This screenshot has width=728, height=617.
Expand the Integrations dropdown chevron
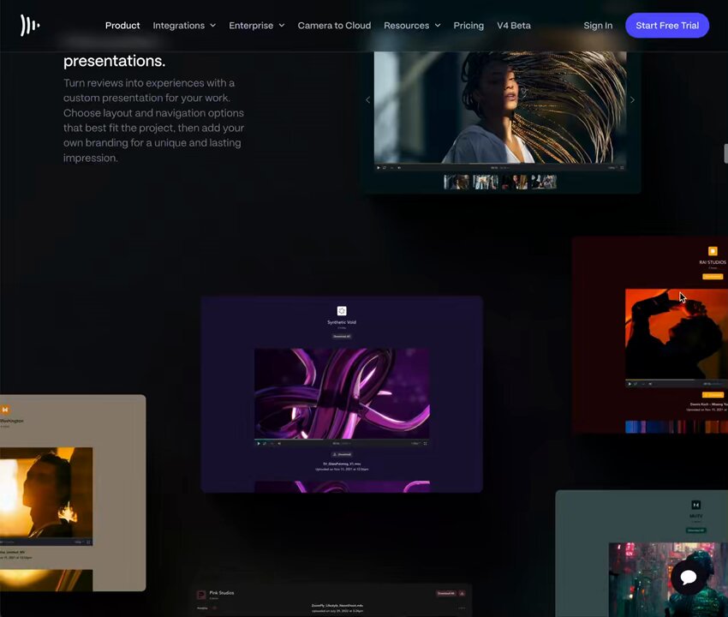point(213,25)
